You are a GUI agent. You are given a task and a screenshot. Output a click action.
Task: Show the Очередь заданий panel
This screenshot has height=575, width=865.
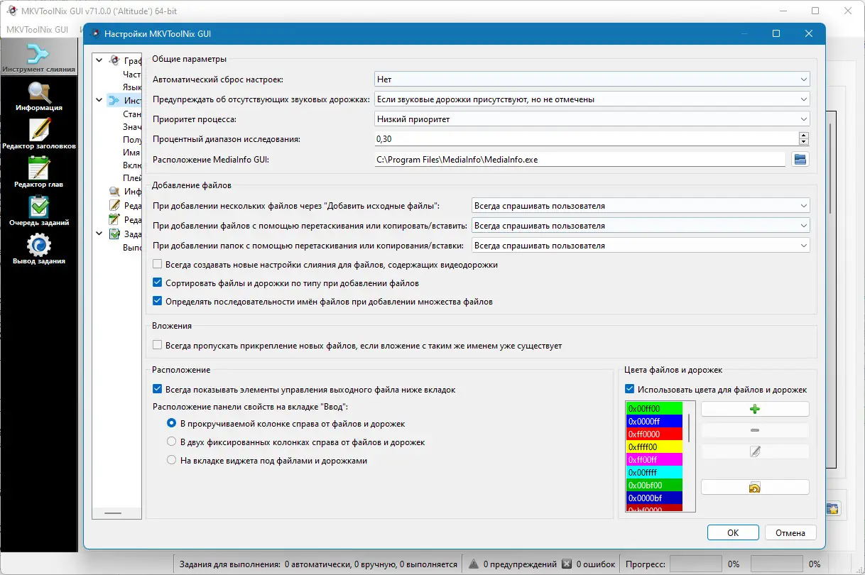(x=39, y=212)
